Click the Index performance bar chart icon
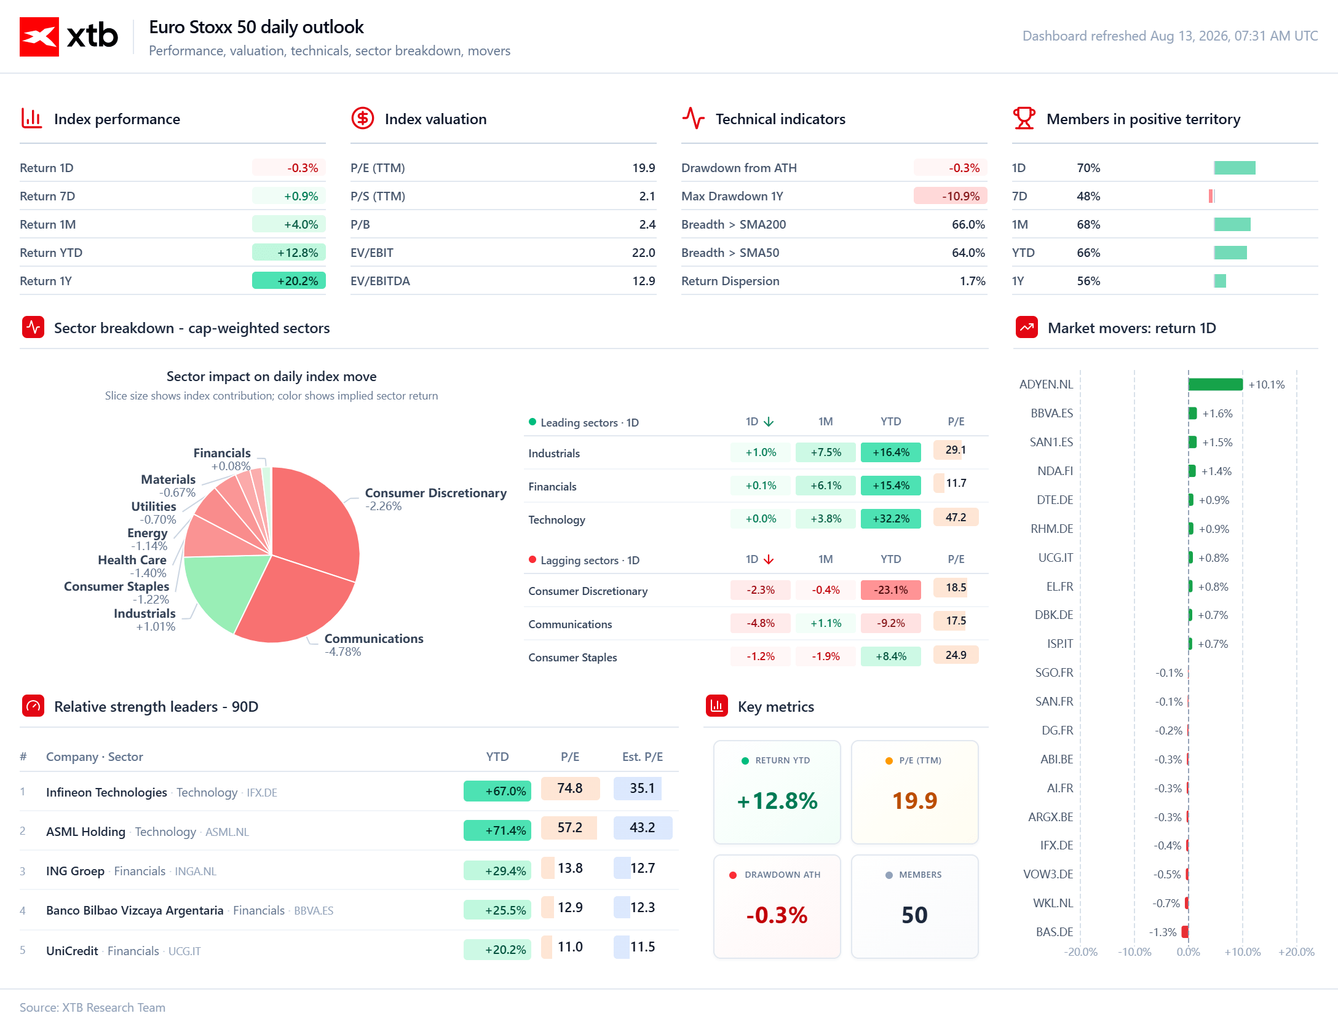The height and width of the screenshot is (1024, 1338). [x=31, y=119]
